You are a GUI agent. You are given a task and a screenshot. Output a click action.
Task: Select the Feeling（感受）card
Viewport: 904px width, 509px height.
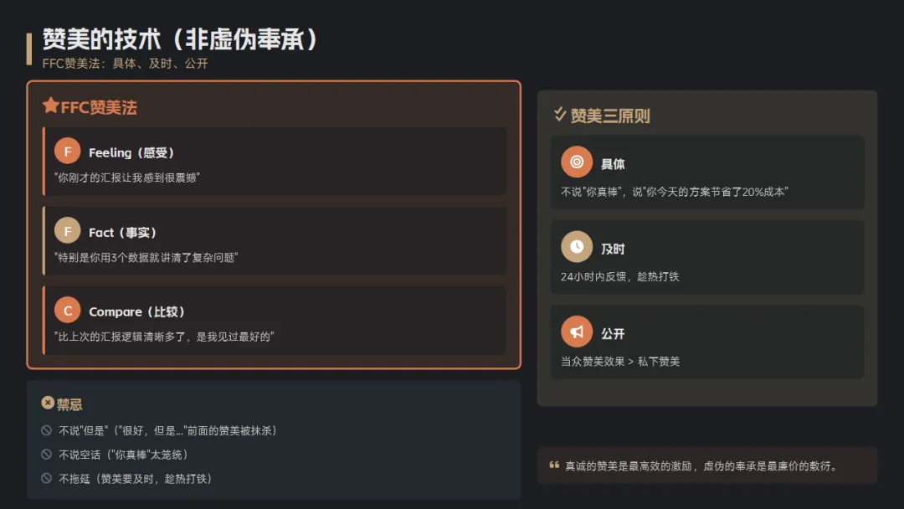(275, 162)
